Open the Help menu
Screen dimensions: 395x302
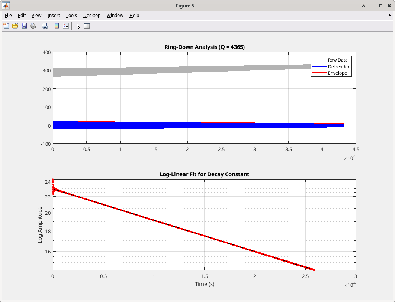134,16
